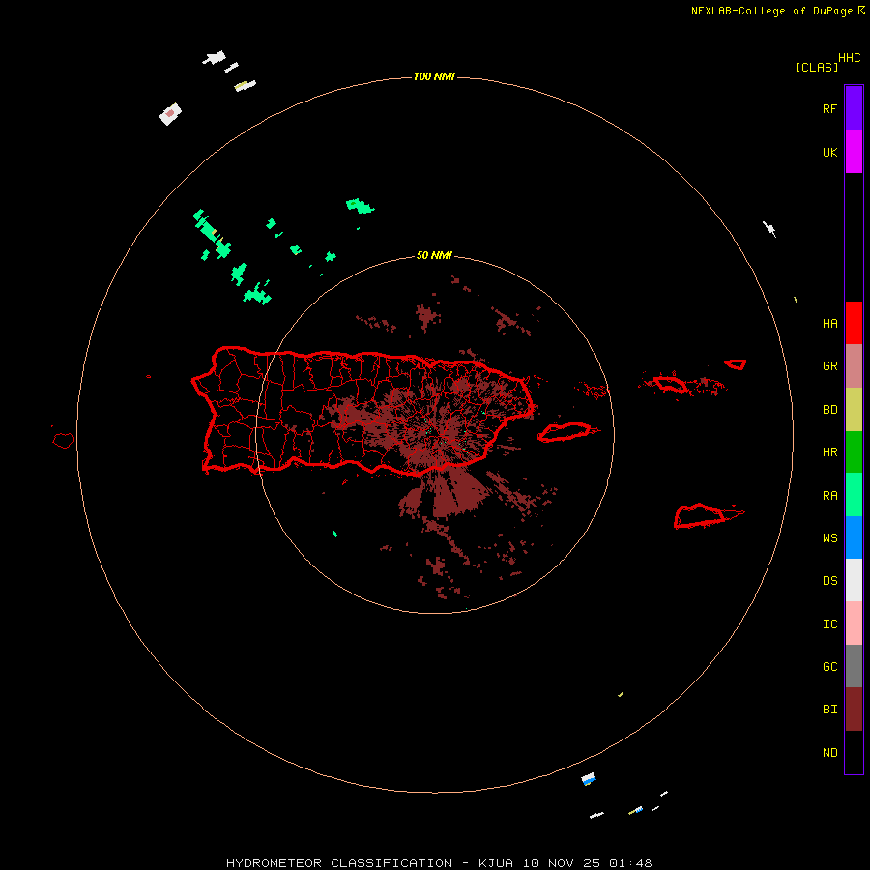870x870 pixels.
Task: Click the 10 NOV 25 date text
Action: coord(561,863)
